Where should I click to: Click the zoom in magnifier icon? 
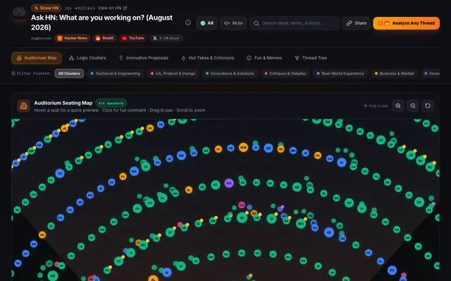398,106
